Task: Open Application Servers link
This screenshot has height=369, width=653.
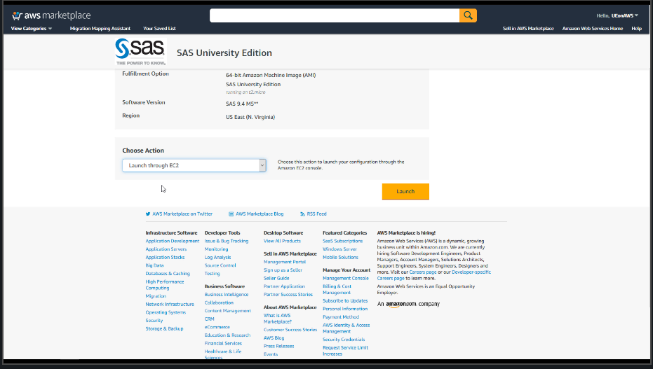Action: tap(166, 249)
